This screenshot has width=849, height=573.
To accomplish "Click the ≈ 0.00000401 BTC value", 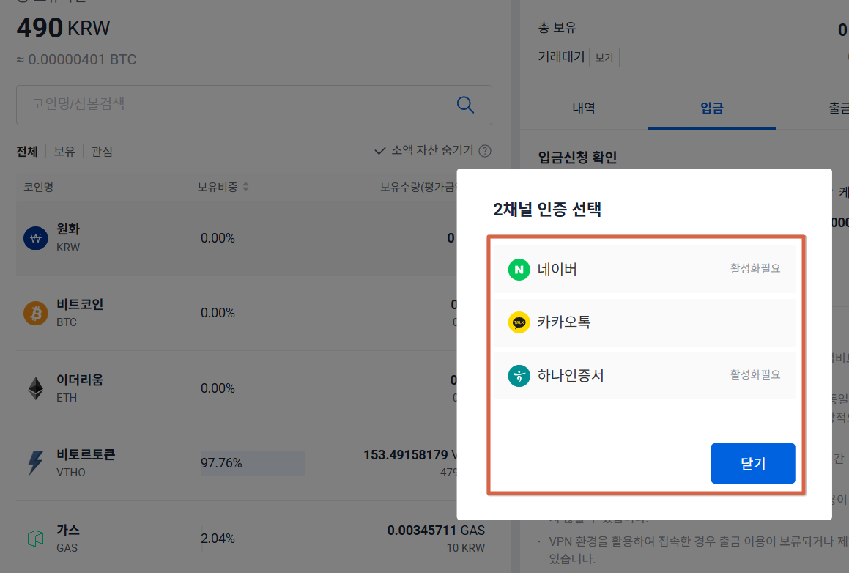I will (76, 59).
